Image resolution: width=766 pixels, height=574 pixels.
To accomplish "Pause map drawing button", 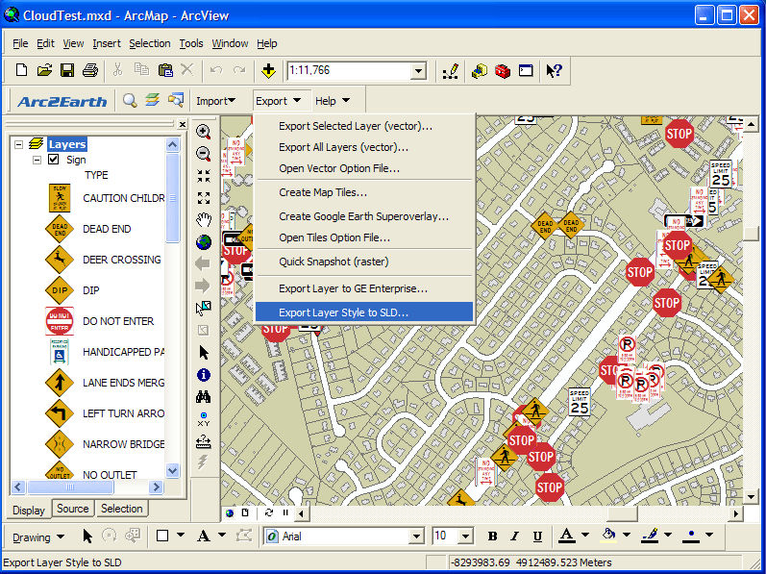I will pyautogui.click(x=285, y=512).
